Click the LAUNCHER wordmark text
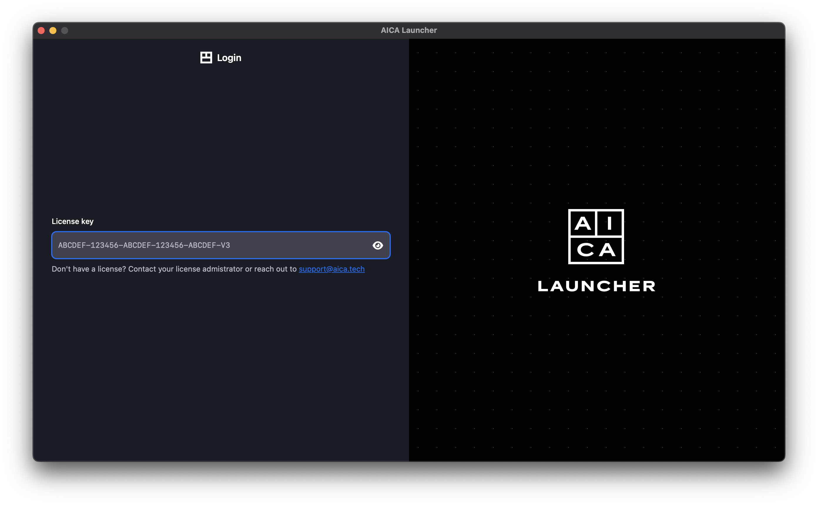Viewport: 818px width, 505px height. (x=596, y=286)
